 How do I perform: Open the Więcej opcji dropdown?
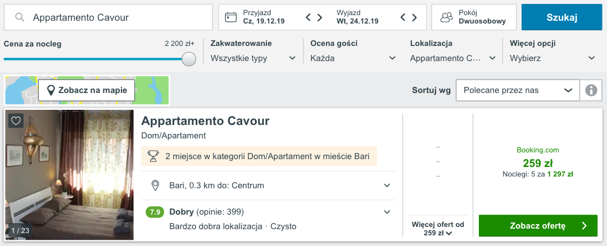(552, 58)
